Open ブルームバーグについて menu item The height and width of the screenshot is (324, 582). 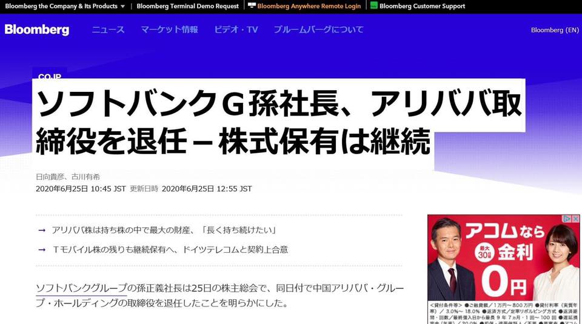pyautogui.click(x=318, y=30)
